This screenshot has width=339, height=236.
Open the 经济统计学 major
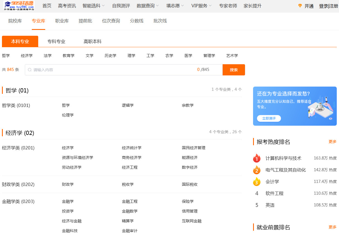132,148
